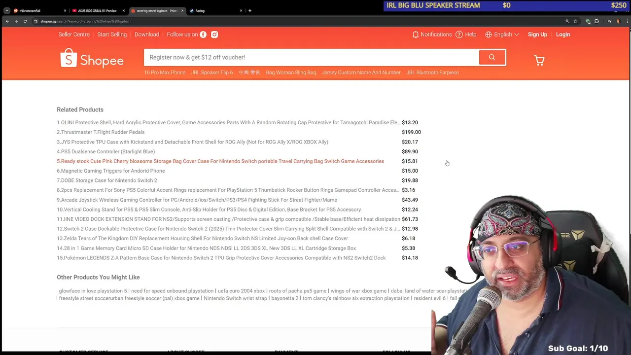Image resolution: width=631 pixels, height=355 pixels.
Task: Open OLINI Protective Shell product
Action: pyautogui.click(x=228, y=122)
